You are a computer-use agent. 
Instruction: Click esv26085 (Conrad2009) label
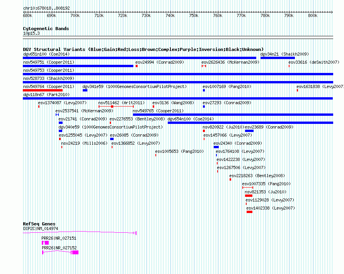[x=134, y=135]
